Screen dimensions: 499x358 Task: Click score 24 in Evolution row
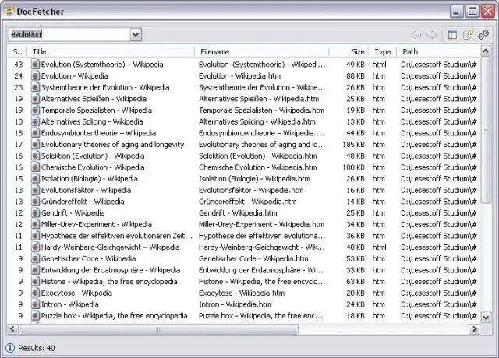click(19, 76)
